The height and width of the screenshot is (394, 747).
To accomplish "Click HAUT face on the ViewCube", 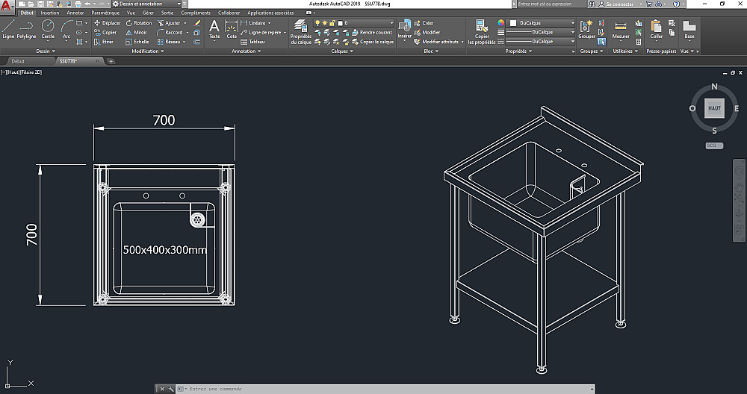I will 715,108.
